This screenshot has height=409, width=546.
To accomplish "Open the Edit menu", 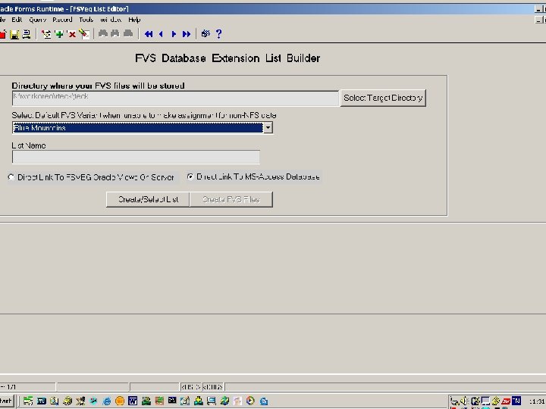I will click(x=17, y=20).
